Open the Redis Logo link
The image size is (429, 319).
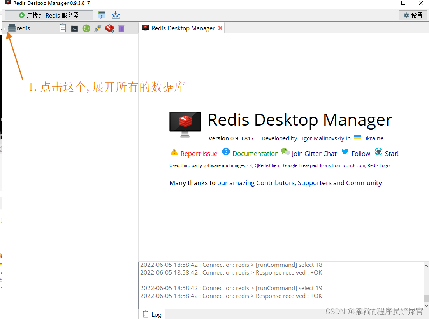pos(379,165)
